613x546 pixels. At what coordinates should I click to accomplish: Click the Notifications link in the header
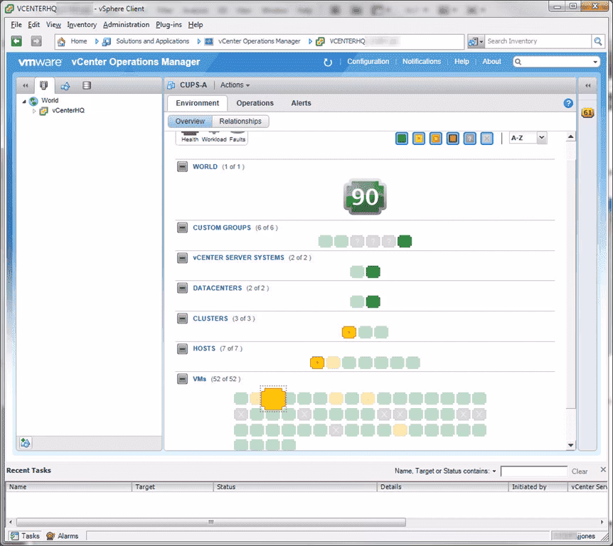(422, 62)
